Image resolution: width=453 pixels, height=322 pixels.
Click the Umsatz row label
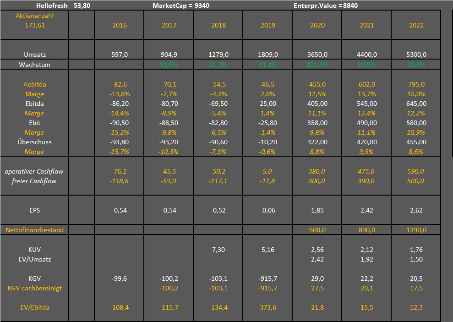[35, 55]
